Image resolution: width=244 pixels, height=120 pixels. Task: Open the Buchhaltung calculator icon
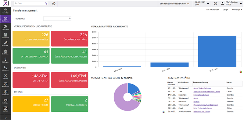pos(5,52)
